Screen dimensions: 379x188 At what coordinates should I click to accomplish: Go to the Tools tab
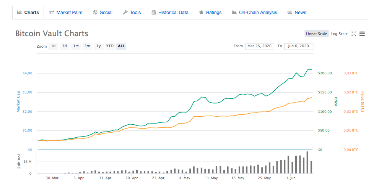132,13
